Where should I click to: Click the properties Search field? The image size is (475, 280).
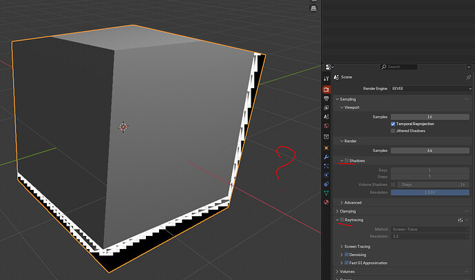399,67
